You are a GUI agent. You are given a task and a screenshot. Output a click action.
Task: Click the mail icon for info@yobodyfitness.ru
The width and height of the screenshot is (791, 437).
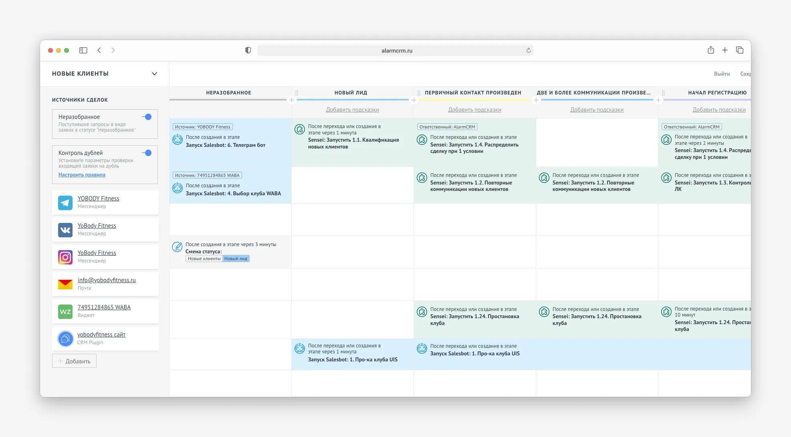65,284
